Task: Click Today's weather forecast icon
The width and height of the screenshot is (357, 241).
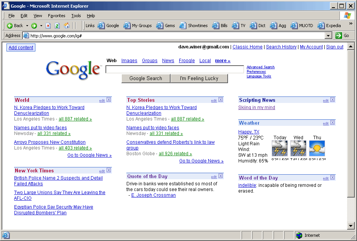Action: pyautogui.click(x=280, y=148)
